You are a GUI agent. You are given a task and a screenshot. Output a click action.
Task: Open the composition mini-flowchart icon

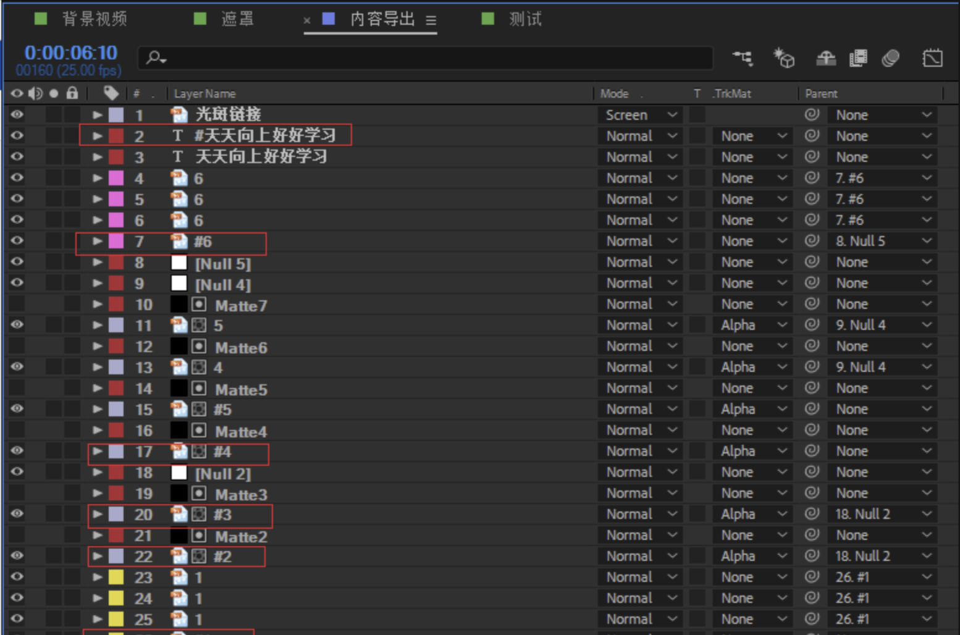coord(743,58)
